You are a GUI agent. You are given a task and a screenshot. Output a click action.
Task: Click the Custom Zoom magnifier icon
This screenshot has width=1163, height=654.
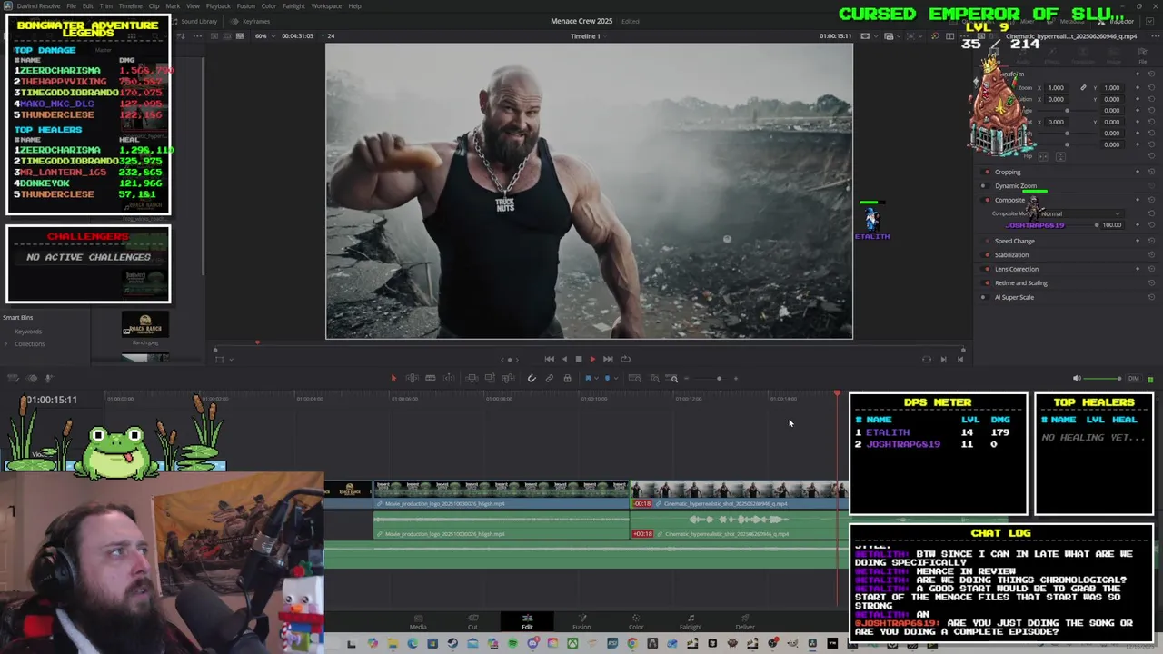coord(671,378)
